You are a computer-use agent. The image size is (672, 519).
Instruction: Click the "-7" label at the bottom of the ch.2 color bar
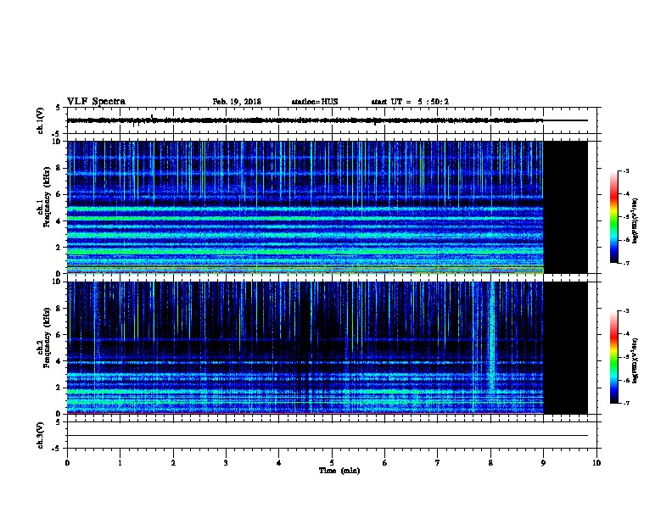tap(625, 403)
